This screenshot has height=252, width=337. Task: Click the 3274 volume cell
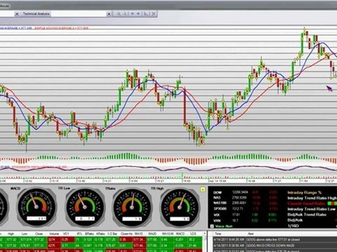tap(54, 239)
